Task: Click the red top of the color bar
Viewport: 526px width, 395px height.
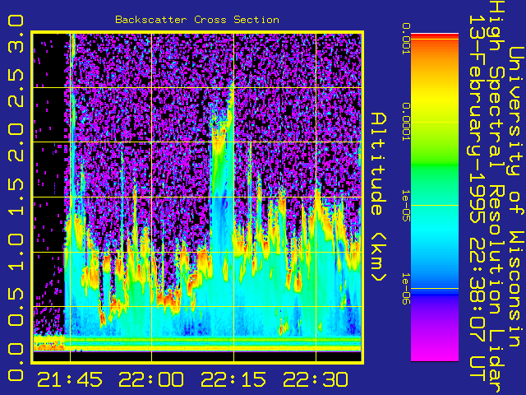Action: [x=435, y=36]
